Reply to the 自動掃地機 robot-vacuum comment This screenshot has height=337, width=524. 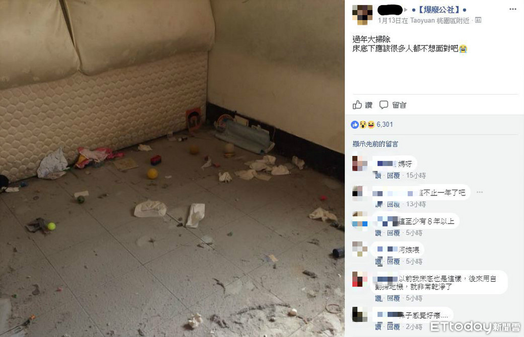[394, 298]
